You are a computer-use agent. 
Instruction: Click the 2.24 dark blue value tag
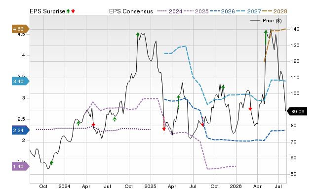(x=20, y=130)
